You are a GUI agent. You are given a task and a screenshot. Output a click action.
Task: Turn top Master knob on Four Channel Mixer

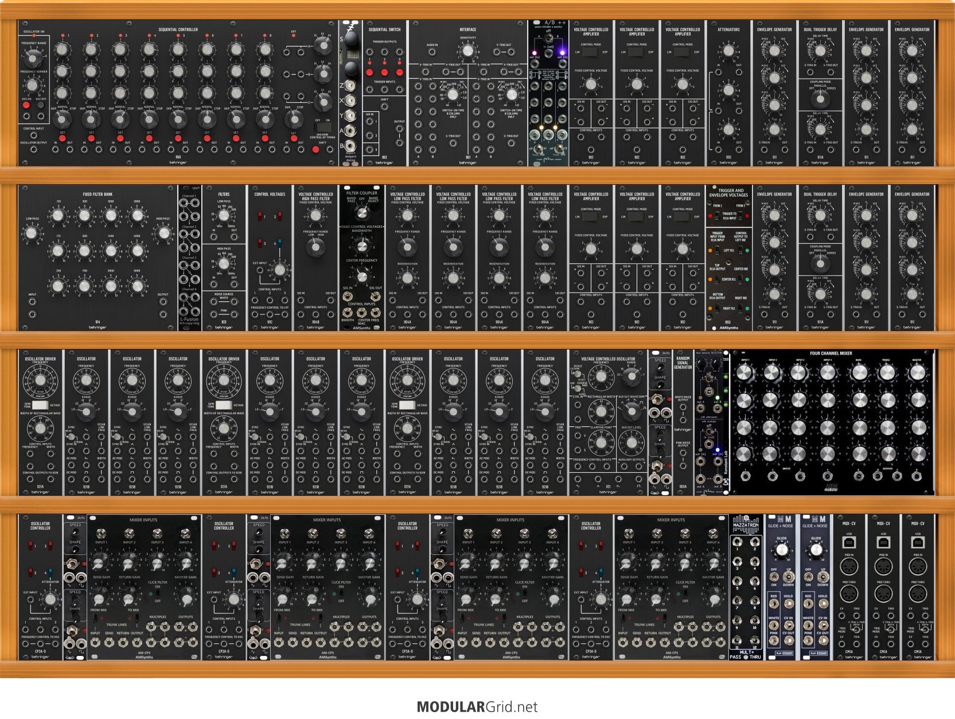pos(917,373)
